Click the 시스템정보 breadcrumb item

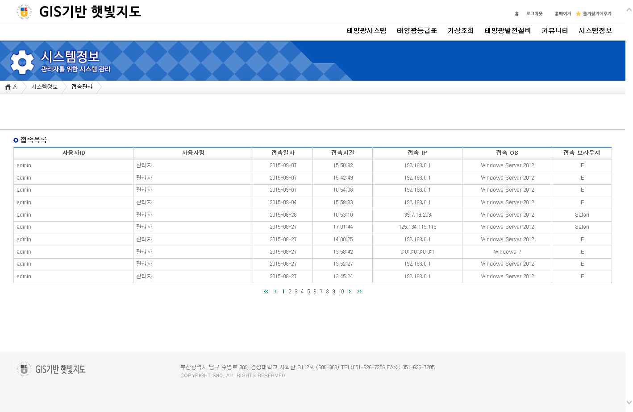(x=45, y=87)
